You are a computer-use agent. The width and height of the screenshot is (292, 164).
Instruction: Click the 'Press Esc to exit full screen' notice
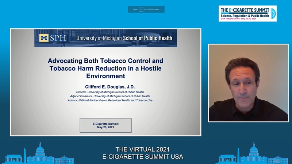tap(146, 9)
